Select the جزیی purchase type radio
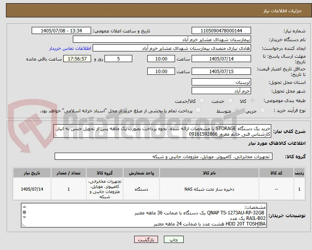Viewport: 312px width, 250px height. (x=263, y=110)
